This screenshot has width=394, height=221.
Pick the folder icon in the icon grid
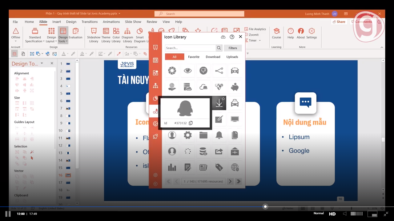(x=203, y=135)
